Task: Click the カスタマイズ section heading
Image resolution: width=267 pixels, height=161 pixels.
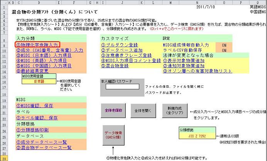Action: (115, 39)
